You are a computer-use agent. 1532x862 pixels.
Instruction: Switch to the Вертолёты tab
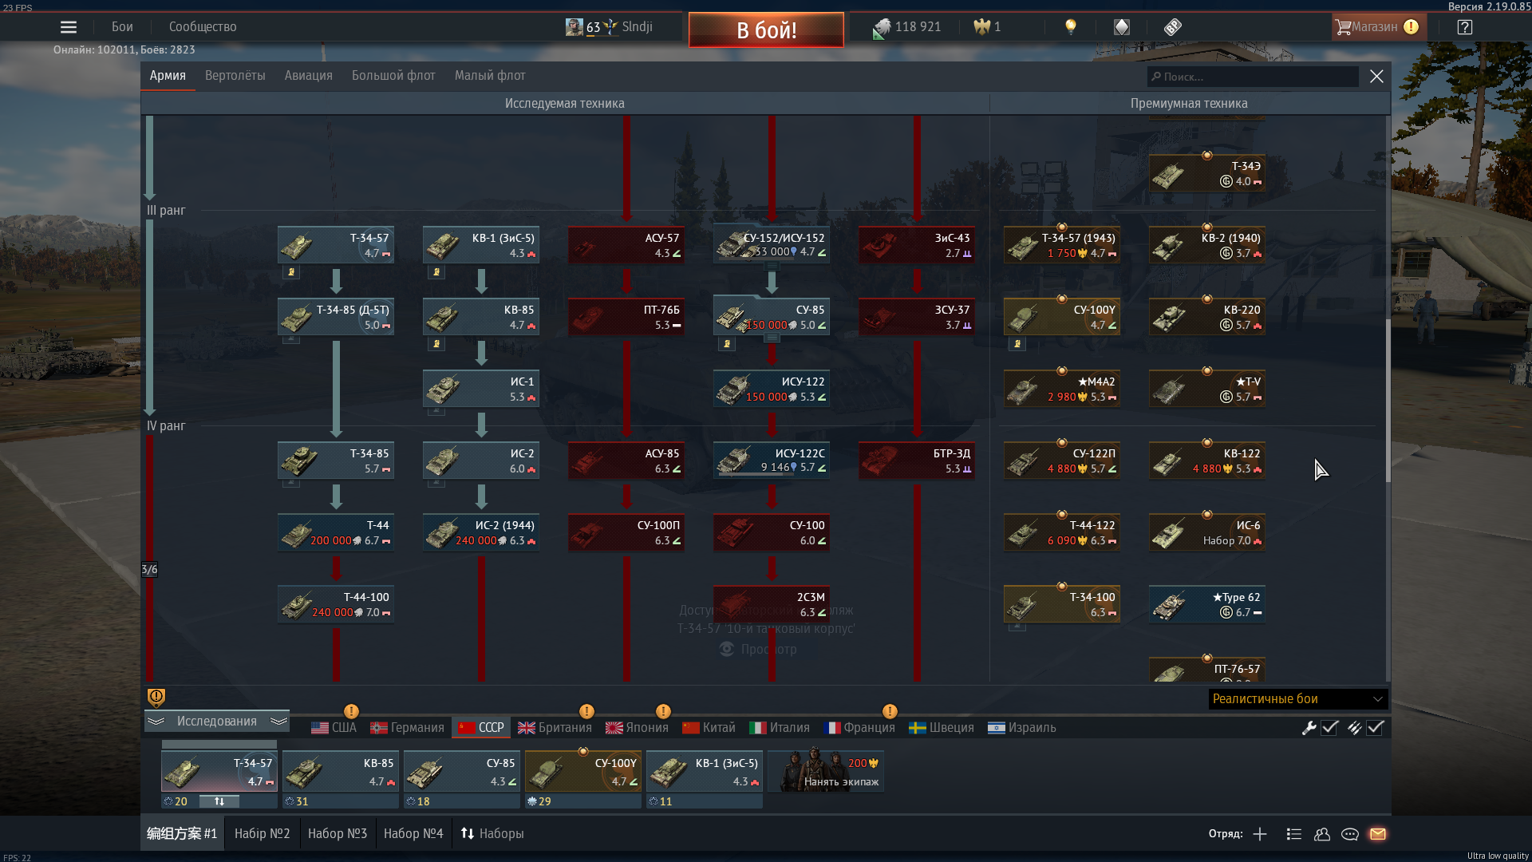[x=235, y=76]
